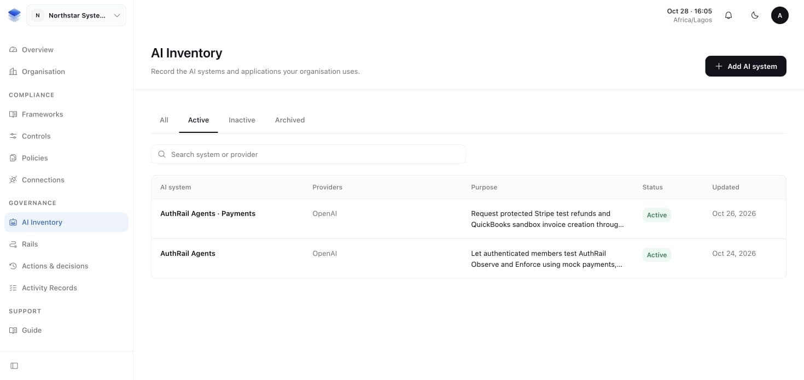The image size is (804, 380).
Task: Open the AuthRail Agents row
Action: click(469, 259)
